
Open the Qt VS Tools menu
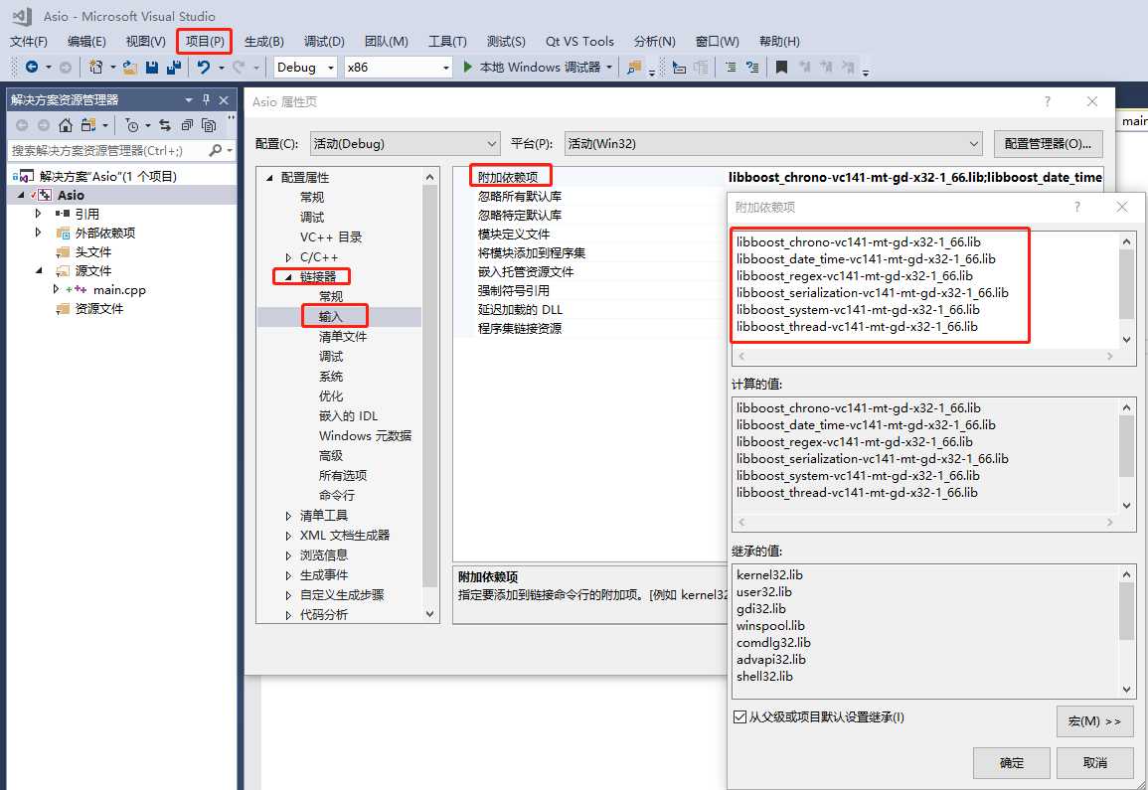(579, 41)
